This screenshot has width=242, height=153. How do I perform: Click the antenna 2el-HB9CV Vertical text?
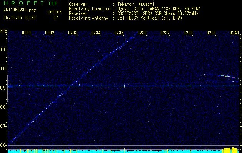(x=138, y=18)
